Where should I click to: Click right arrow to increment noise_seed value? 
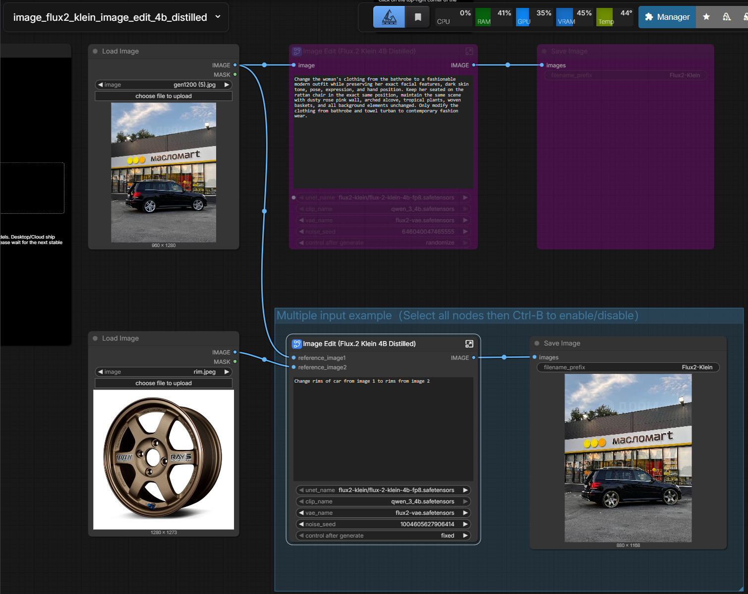tap(465, 524)
